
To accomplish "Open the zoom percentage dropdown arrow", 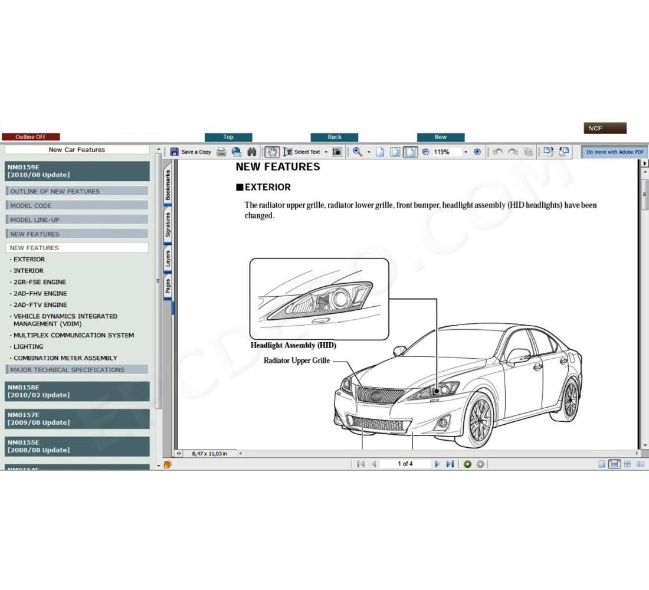I will pos(466,152).
